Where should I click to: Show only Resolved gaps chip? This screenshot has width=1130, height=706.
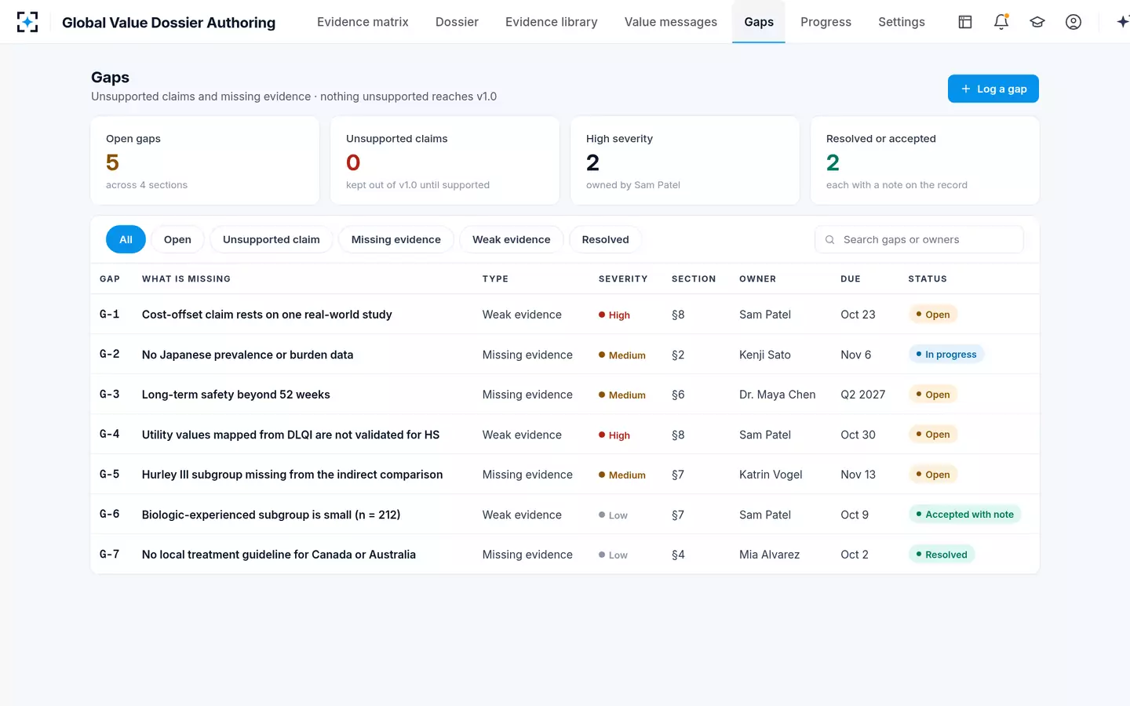(606, 239)
